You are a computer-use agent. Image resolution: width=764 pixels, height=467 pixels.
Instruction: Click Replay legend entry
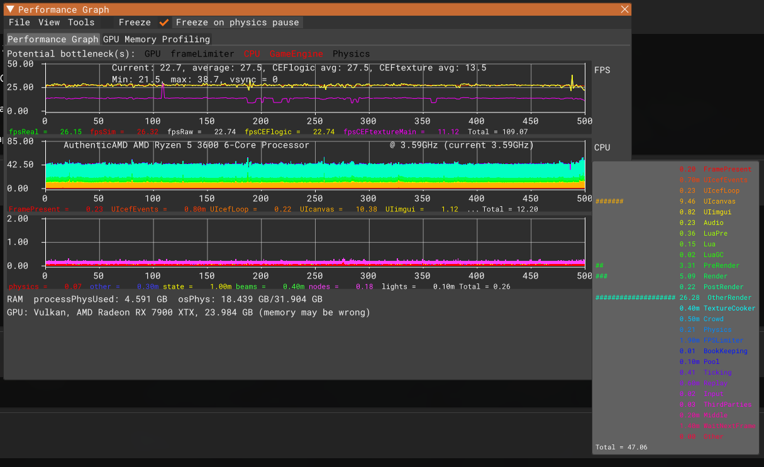[704, 383]
